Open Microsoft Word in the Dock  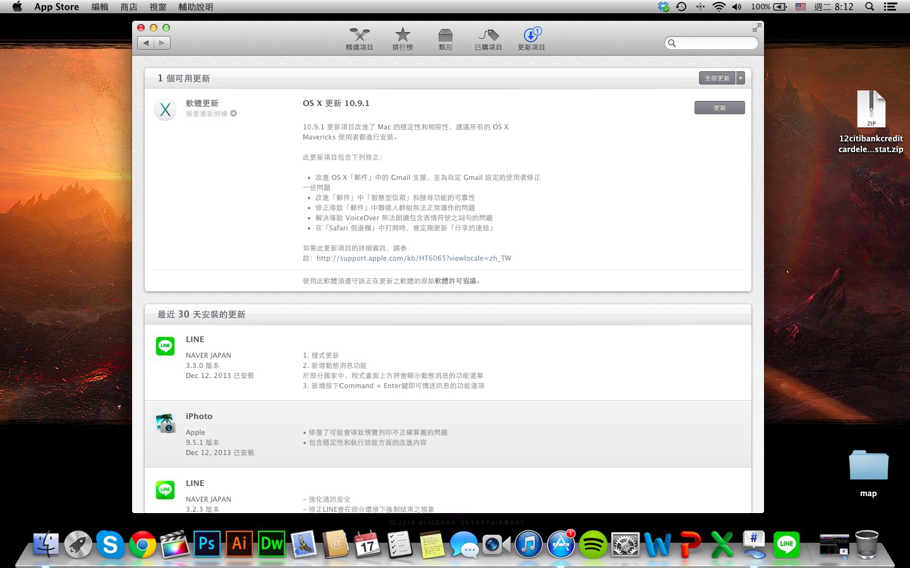tap(657, 544)
